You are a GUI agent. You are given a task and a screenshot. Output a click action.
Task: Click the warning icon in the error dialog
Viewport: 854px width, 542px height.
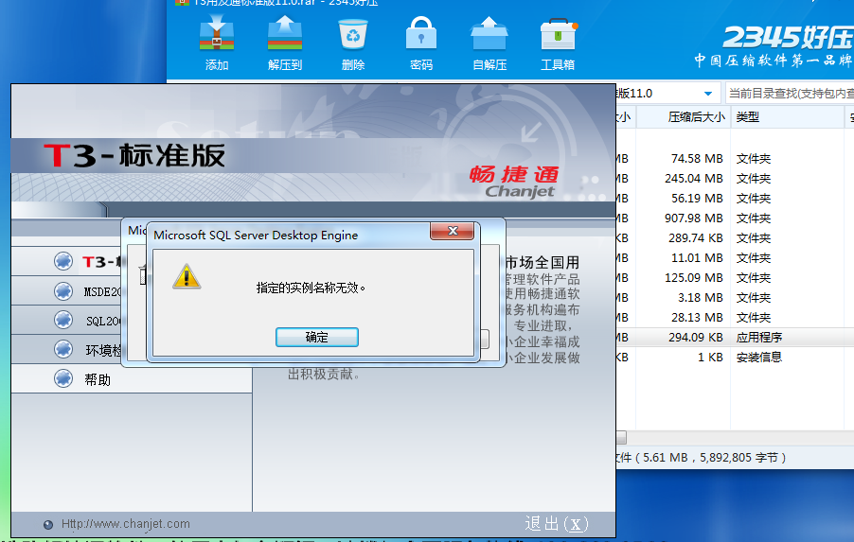point(187,276)
